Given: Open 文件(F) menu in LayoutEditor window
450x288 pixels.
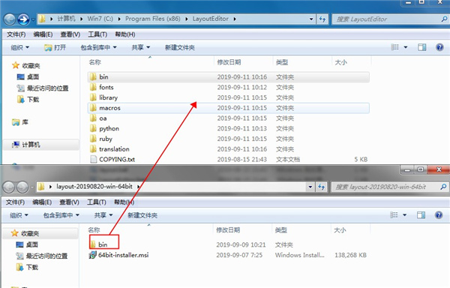Looking at the screenshot, I should pos(16,34).
